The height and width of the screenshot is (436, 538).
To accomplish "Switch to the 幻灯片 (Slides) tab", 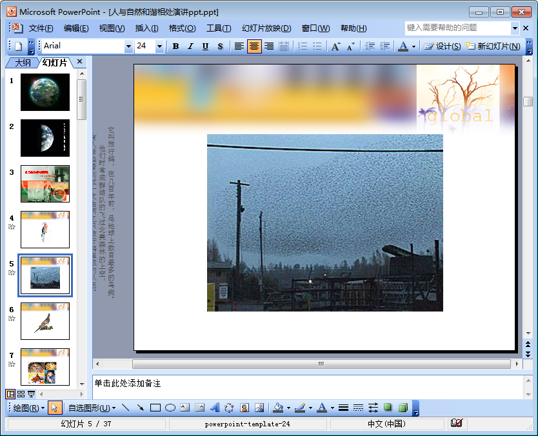I will tap(55, 63).
